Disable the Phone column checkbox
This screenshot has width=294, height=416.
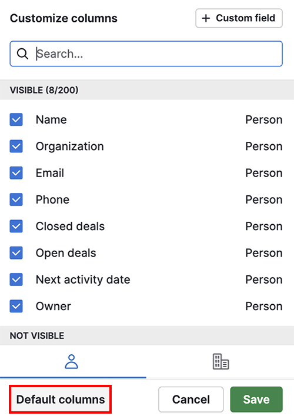[x=16, y=199]
